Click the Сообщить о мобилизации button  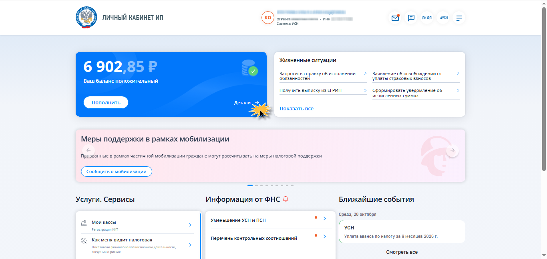pyautogui.click(x=117, y=171)
